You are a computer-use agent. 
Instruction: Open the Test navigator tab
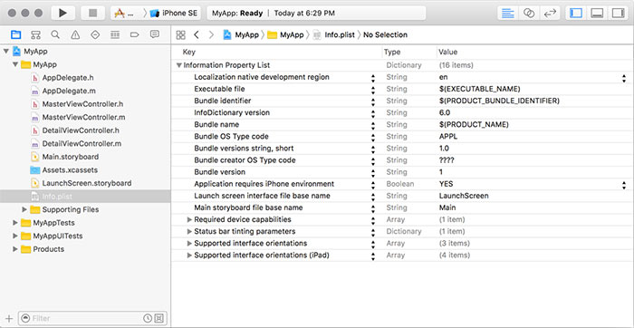tap(95, 34)
